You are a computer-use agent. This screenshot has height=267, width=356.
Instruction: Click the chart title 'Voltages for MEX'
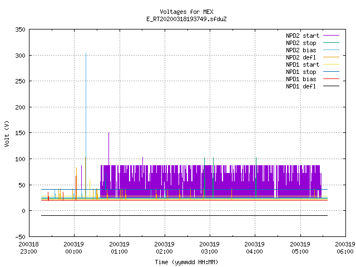tap(186, 12)
